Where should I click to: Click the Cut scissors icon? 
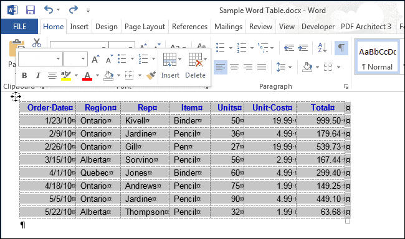(x=37, y=43)
